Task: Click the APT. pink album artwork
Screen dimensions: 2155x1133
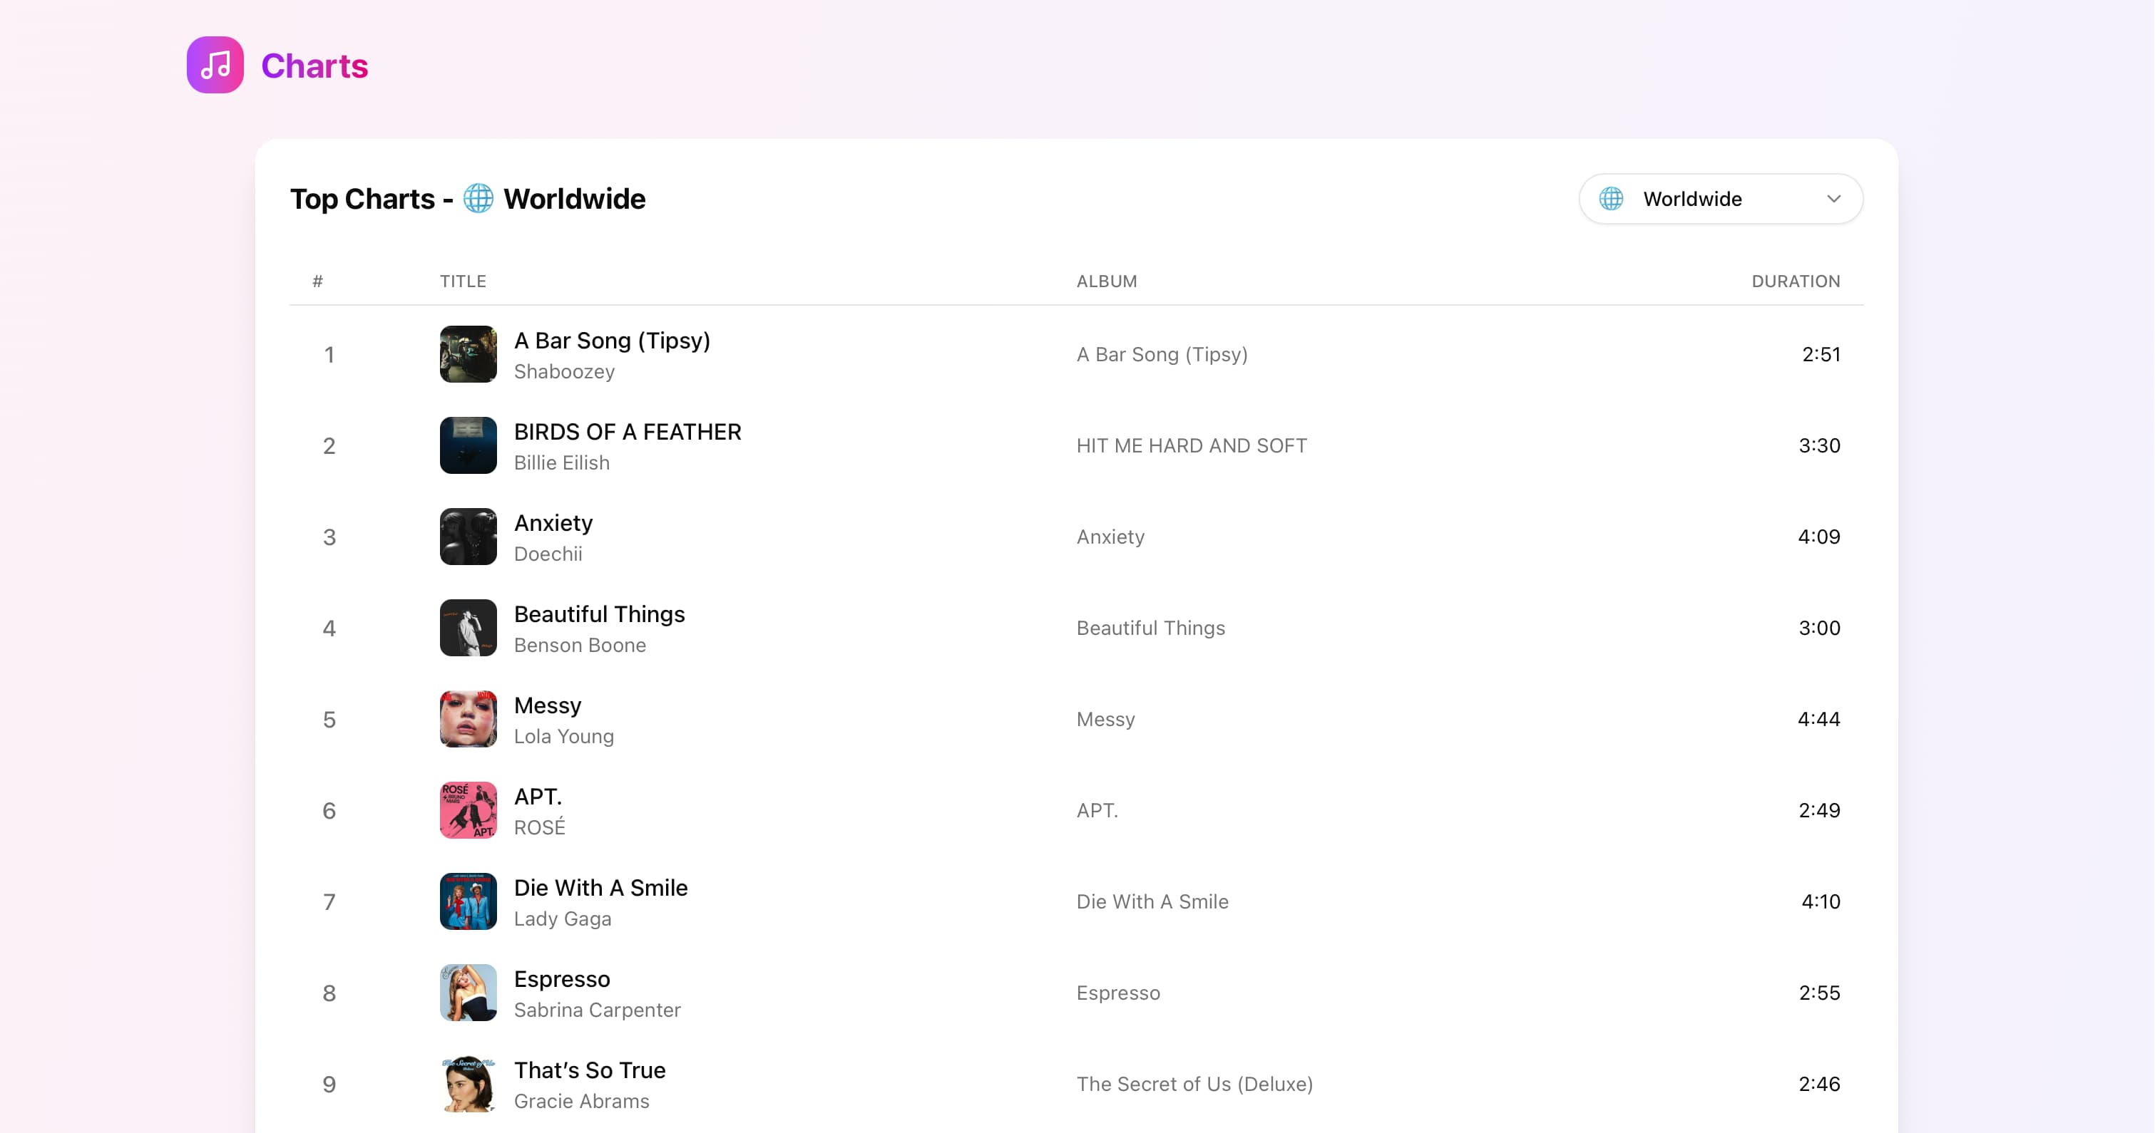Action: click(x=468, y=810)
